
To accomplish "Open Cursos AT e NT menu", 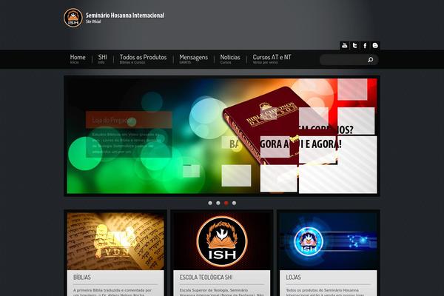I will 272,59.
